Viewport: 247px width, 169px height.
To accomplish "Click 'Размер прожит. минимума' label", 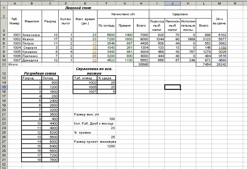I will click(x=95, y=141).
